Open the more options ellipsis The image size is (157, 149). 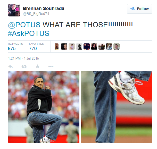click(51, 66)
